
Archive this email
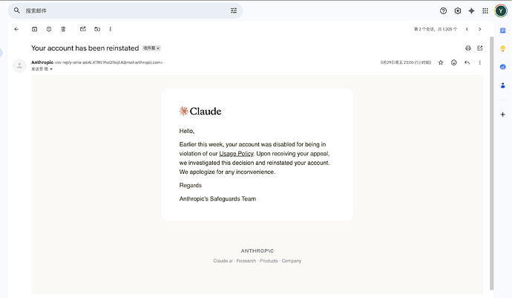point(34,29)
